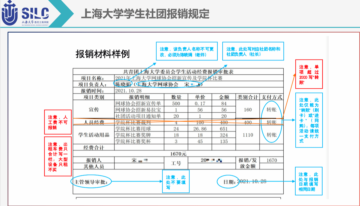
Task: Open the red note about 出租车费
Action: tap(58, 156)
